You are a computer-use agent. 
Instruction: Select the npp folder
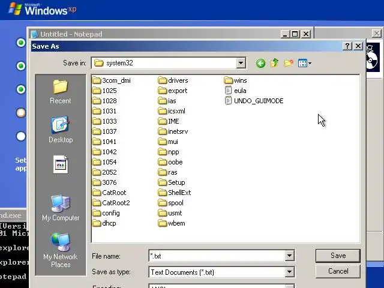tap(169, 152)
